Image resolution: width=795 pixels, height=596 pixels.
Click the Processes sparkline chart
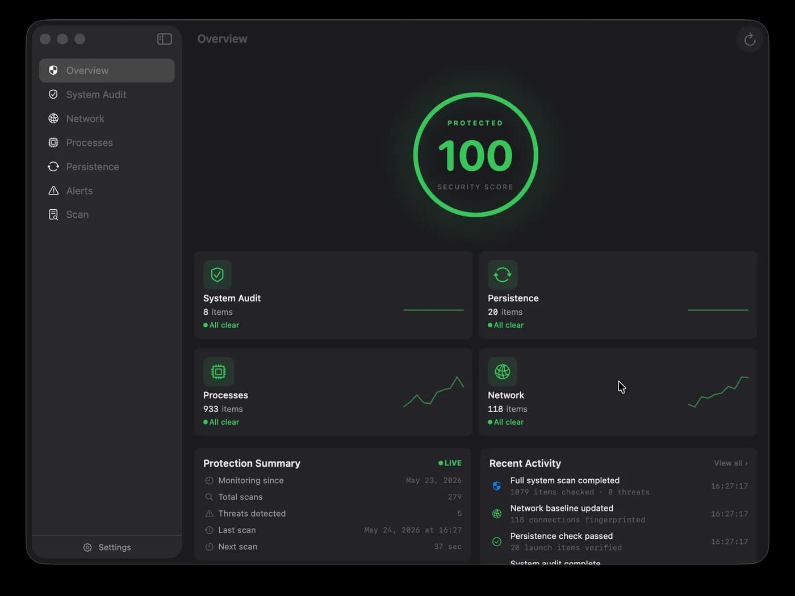[x=433, y=392]
